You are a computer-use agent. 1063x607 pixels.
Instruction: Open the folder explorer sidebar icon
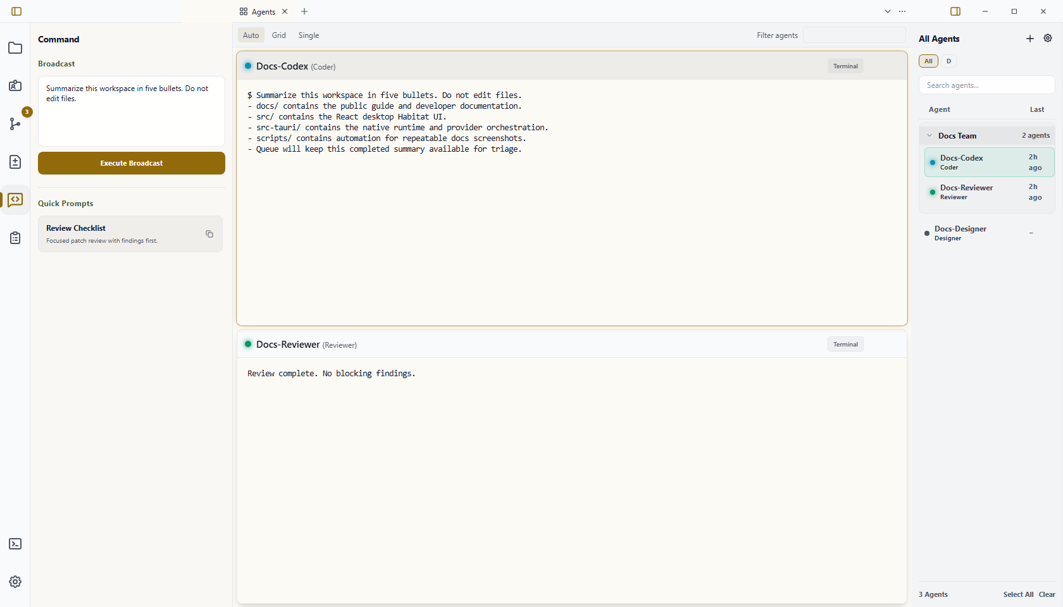15,48
